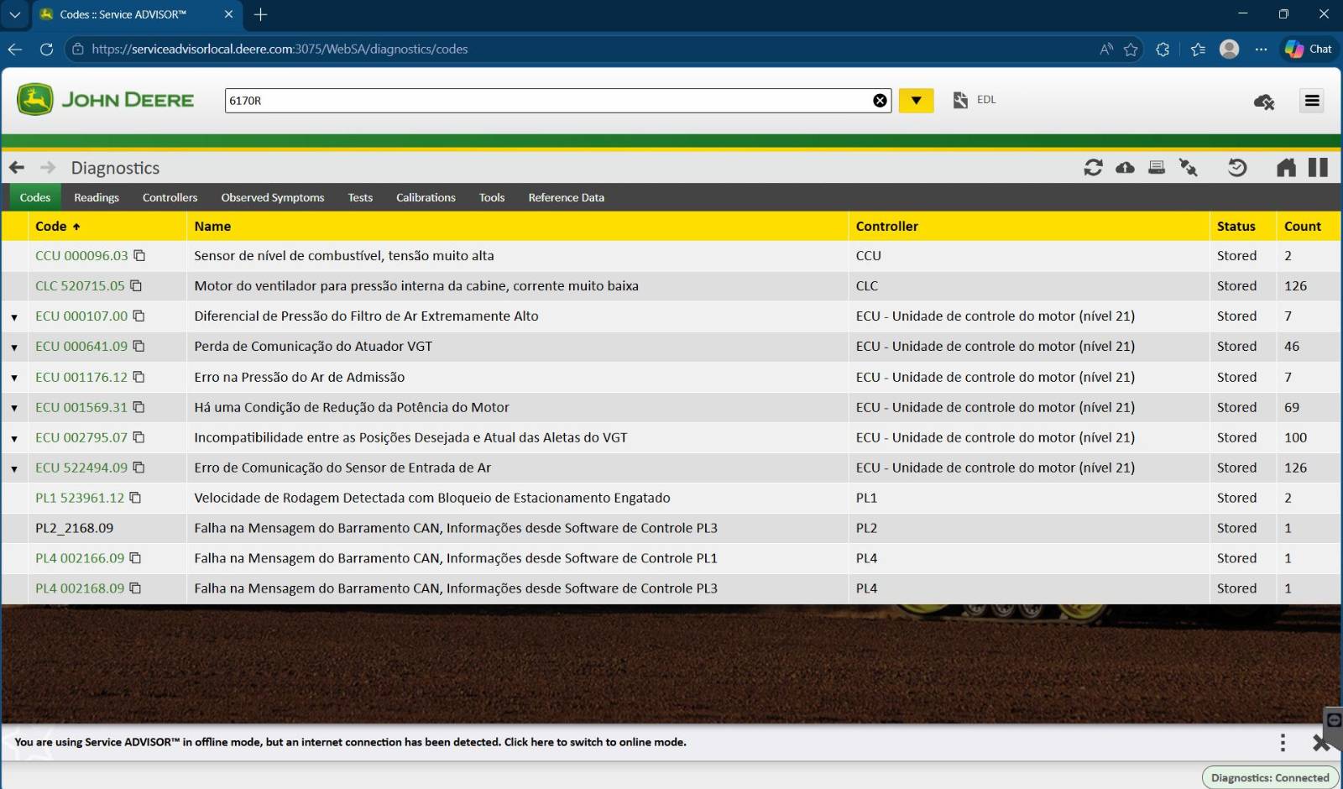
Task: Open the browser Copilot Chat button
Action: (1309, 49)
